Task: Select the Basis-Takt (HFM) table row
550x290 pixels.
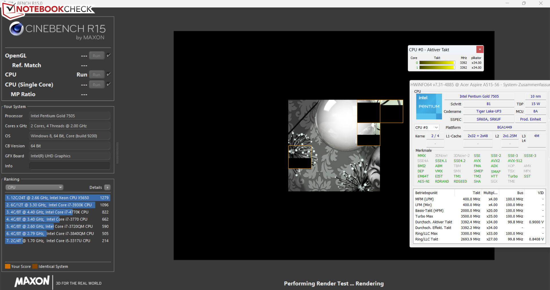Action: coord(479,211)
